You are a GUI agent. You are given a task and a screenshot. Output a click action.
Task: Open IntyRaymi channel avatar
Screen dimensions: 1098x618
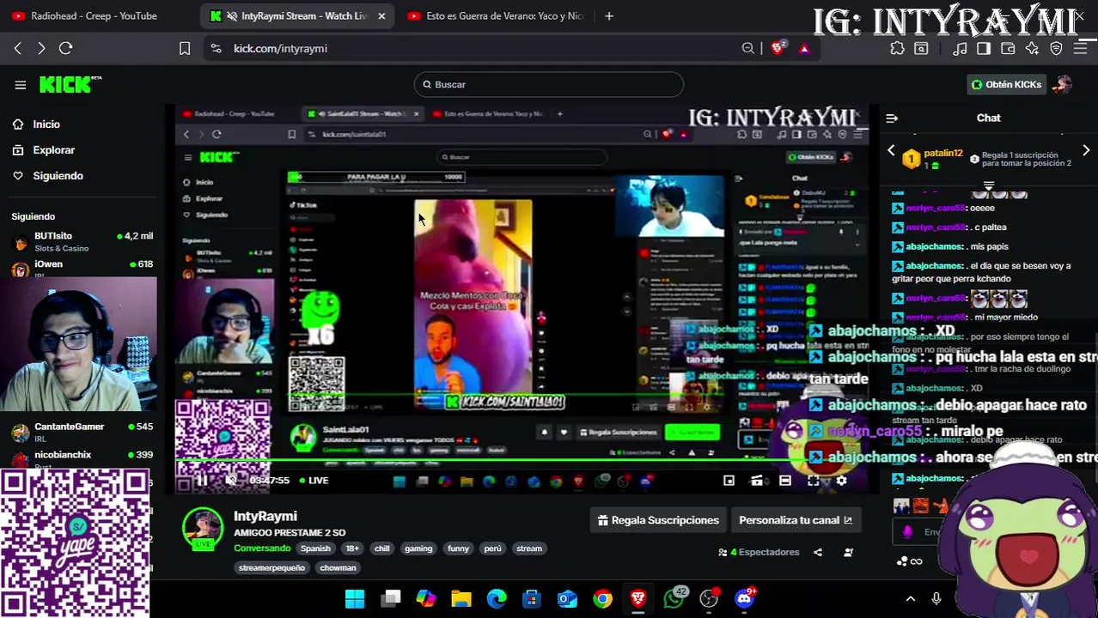[x=203, y=528]
